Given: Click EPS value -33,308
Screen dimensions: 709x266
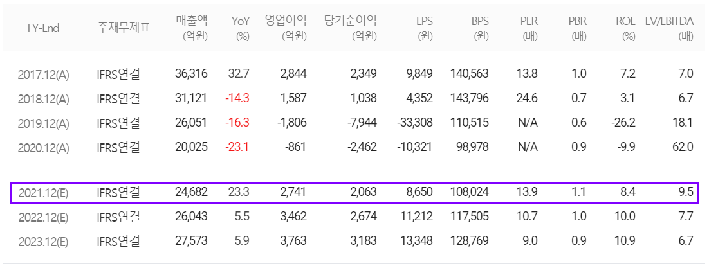Looking at the screenshot, I should (414, 122).
